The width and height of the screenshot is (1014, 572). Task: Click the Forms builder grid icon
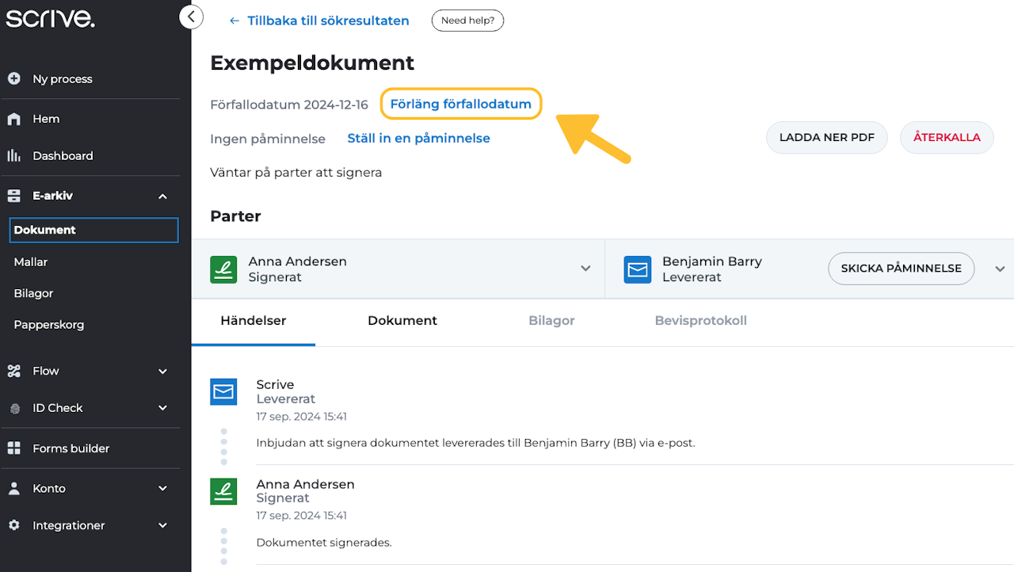pos(13,448)
